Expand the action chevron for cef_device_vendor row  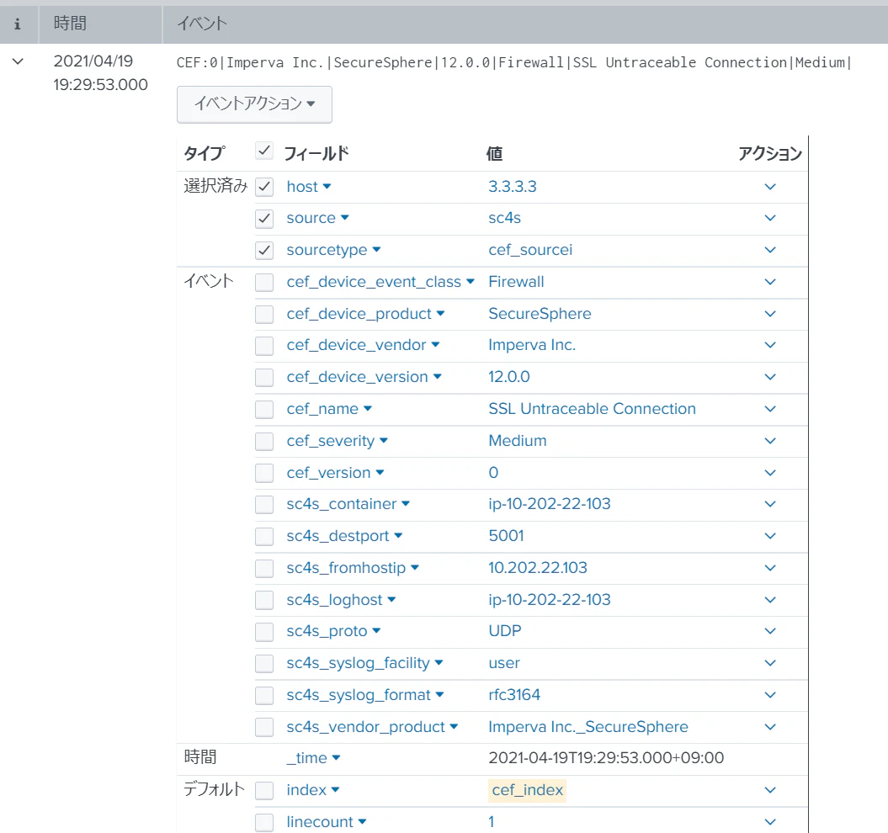tap(770, 345)
